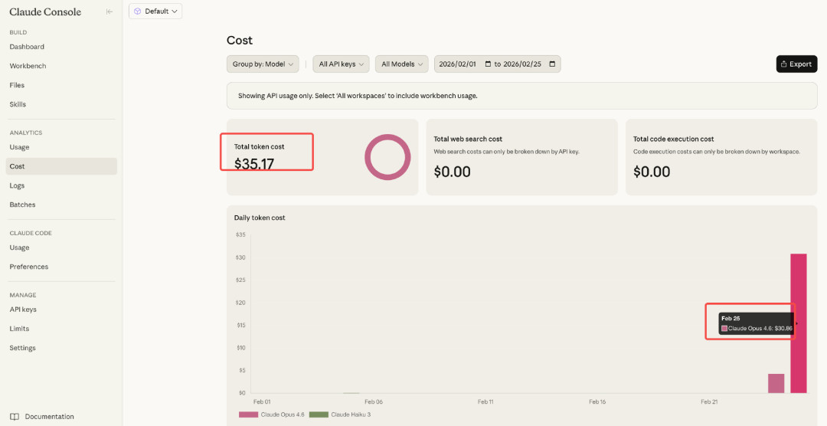Click the Daily token cost heading
This screenshot has height=426, width=827.
tap(260, 218)
